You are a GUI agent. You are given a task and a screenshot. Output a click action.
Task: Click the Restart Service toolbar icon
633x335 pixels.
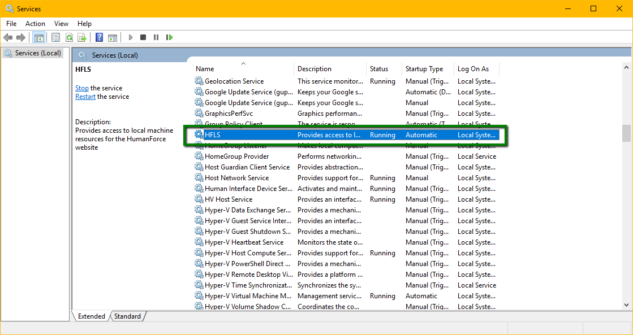(x=170, y=37)
